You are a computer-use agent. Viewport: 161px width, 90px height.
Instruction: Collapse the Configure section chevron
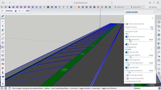tap(152, 18)
